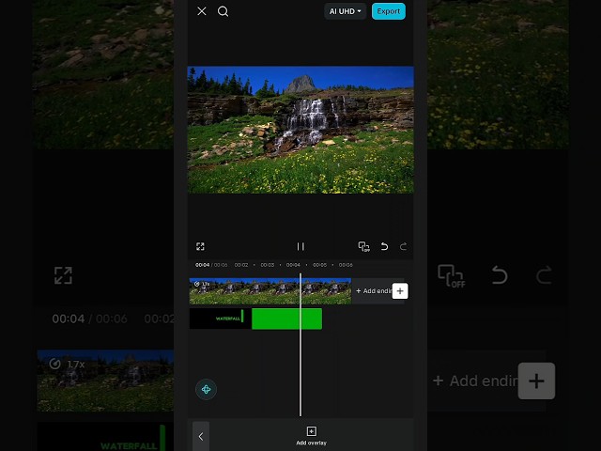Add an ending to the timeline
The width and height of the screenshot is (601, 451).
point(374,291)
